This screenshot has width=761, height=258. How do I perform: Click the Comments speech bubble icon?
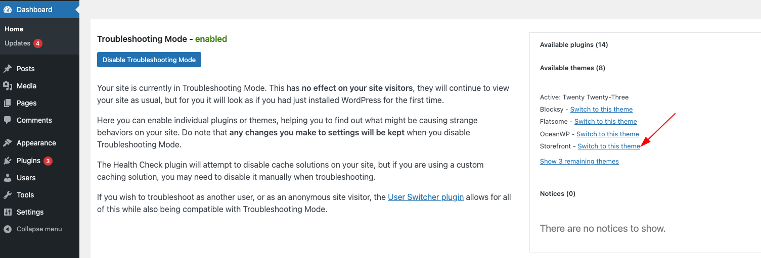[x=8, y=120]
